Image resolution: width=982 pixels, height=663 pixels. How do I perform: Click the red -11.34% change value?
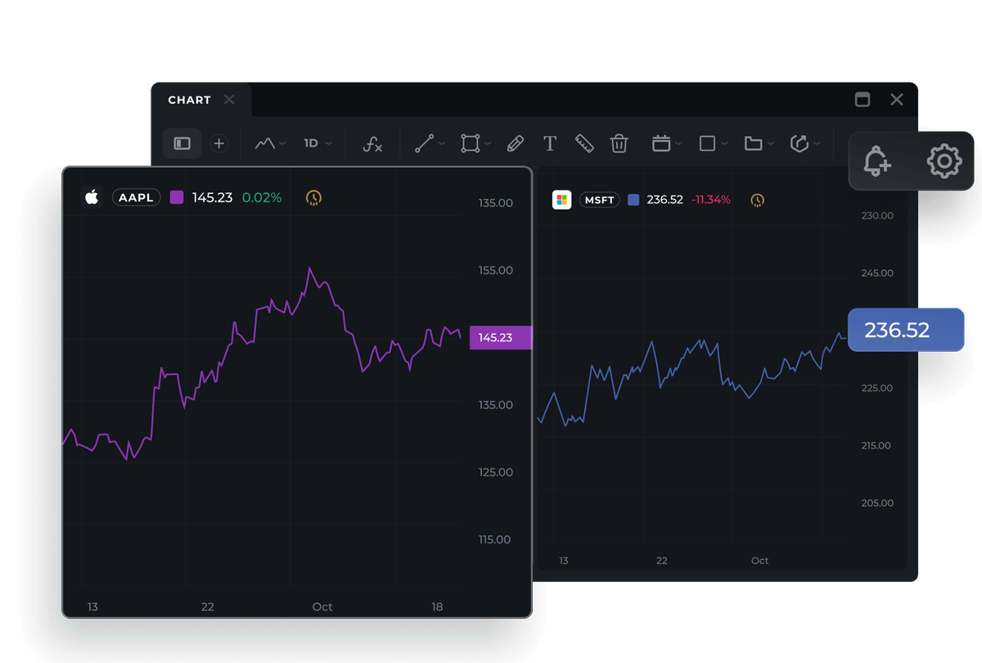point(711,200)
